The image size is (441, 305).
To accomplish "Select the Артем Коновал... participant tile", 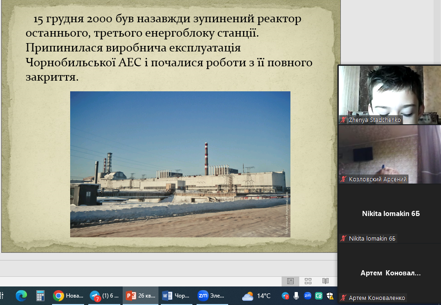I will (x=390, y=273).
